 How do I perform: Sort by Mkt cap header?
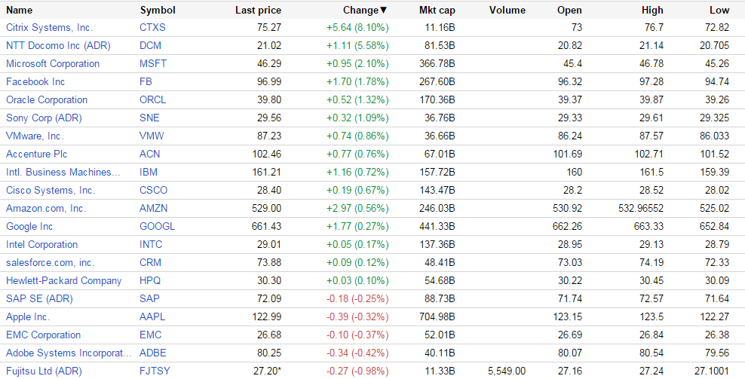[x=437, y=10]
